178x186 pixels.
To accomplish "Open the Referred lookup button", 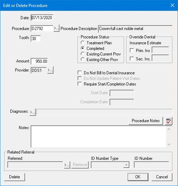I will pyautogui.click(x=67, y=165).
